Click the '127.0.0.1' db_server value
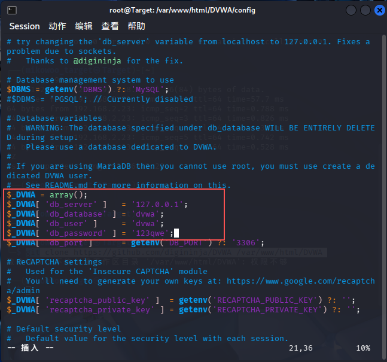 (x=157, y=205)
